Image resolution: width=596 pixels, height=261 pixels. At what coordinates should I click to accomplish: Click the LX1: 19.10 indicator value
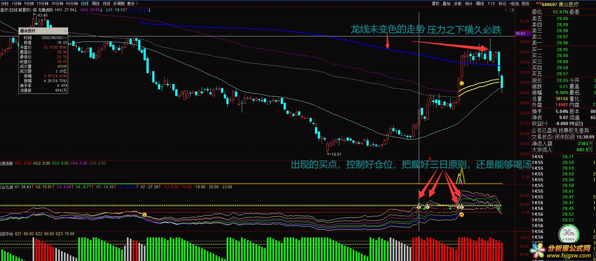(x=116, y=10)
